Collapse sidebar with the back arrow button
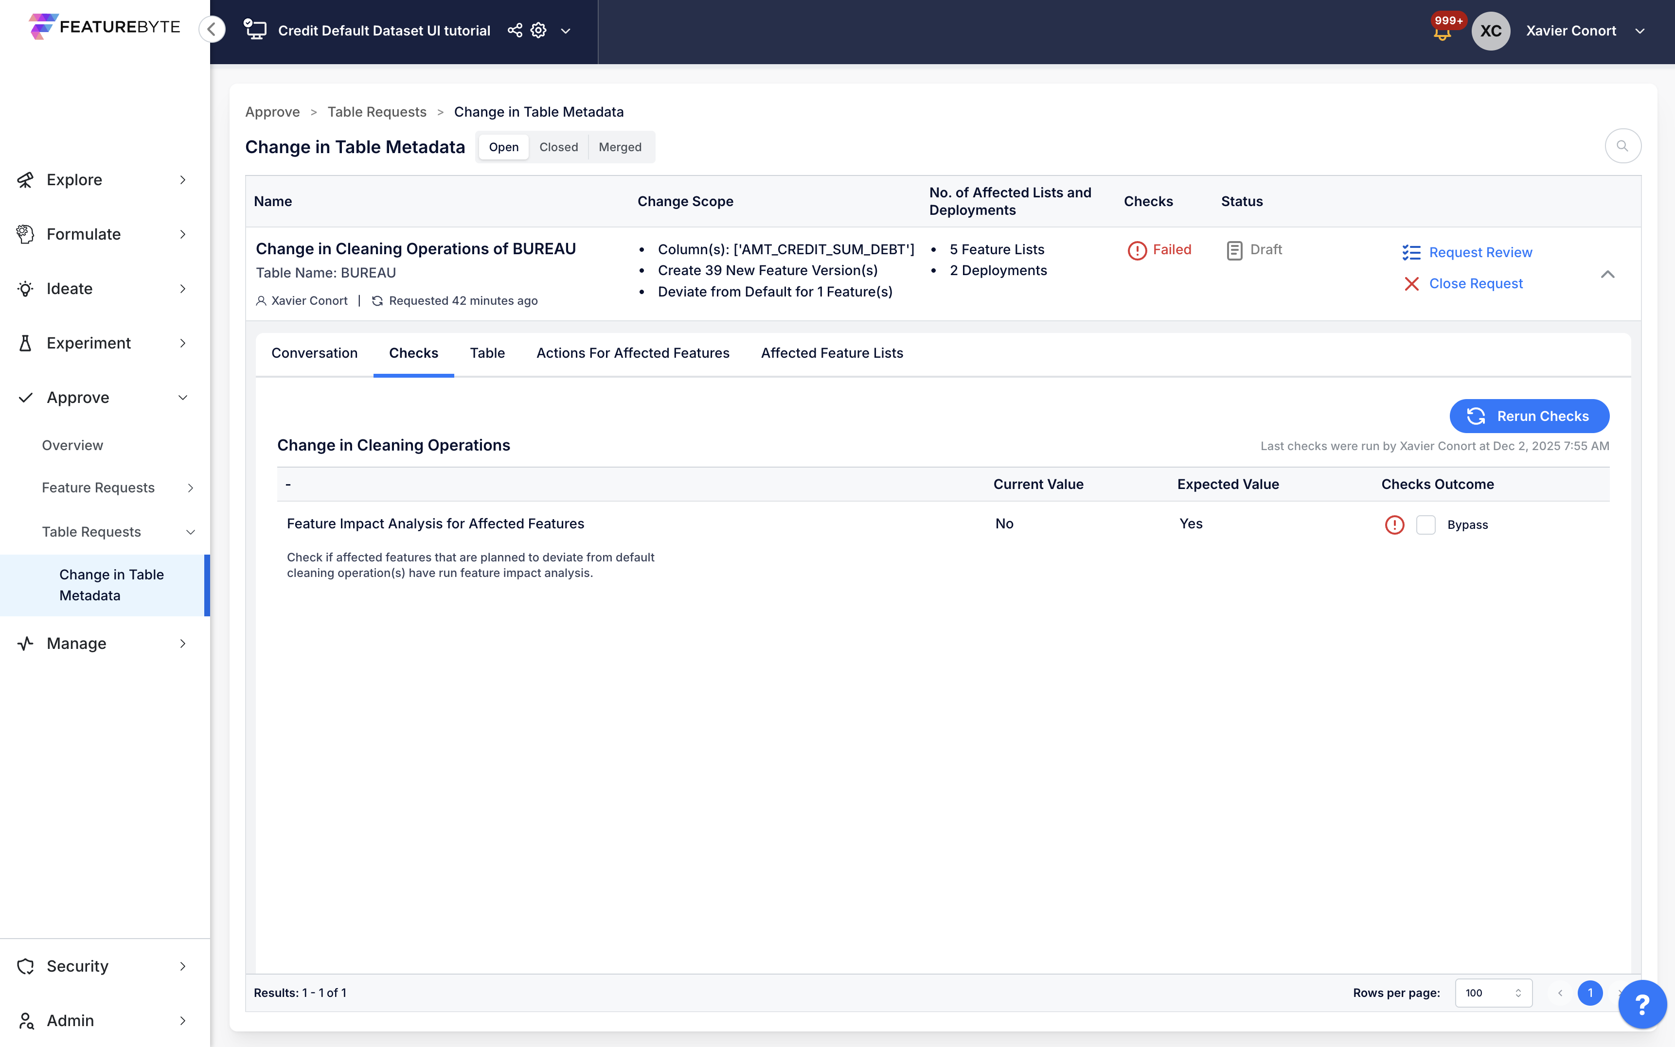The height and width of the screenshot is (1047, 1675). (212, 30)
